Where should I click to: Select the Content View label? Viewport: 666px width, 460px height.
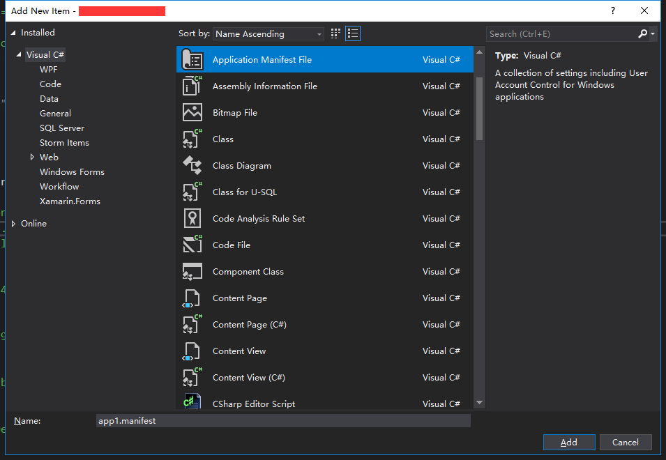click(239, 351)
